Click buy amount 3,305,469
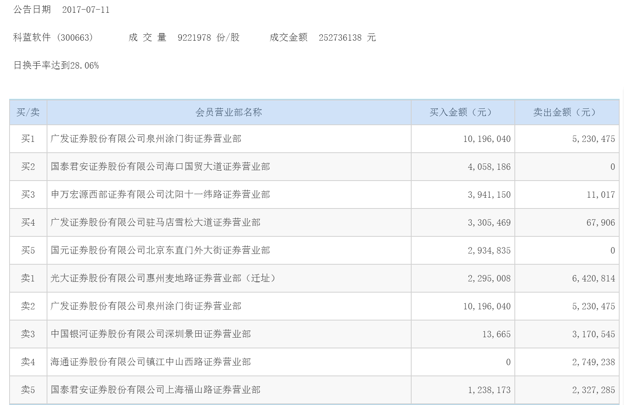Viewport: 624px width, 405px height. [x=489, y=223]
